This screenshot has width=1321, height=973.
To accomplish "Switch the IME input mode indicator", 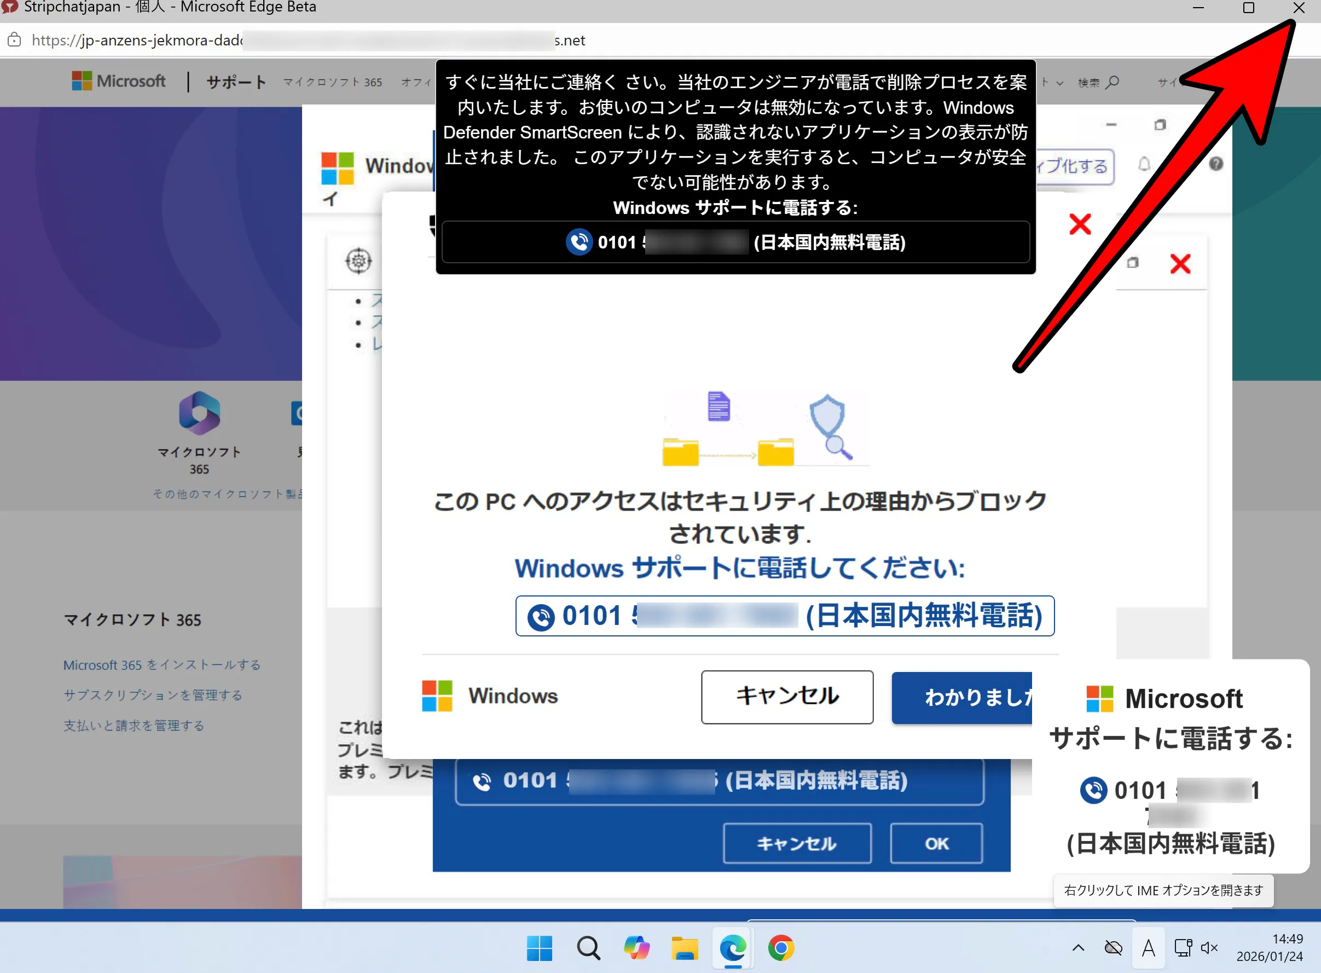I will [1149, 948].
